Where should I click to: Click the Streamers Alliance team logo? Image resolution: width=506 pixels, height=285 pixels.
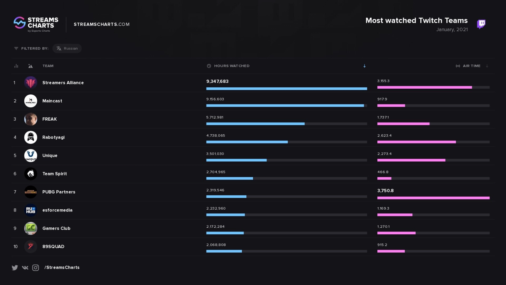31,83
